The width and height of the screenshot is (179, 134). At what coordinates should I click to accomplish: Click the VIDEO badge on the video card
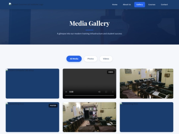[111, 72]
